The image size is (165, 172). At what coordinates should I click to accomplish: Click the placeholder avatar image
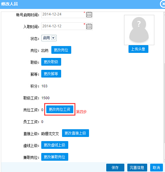139,30
